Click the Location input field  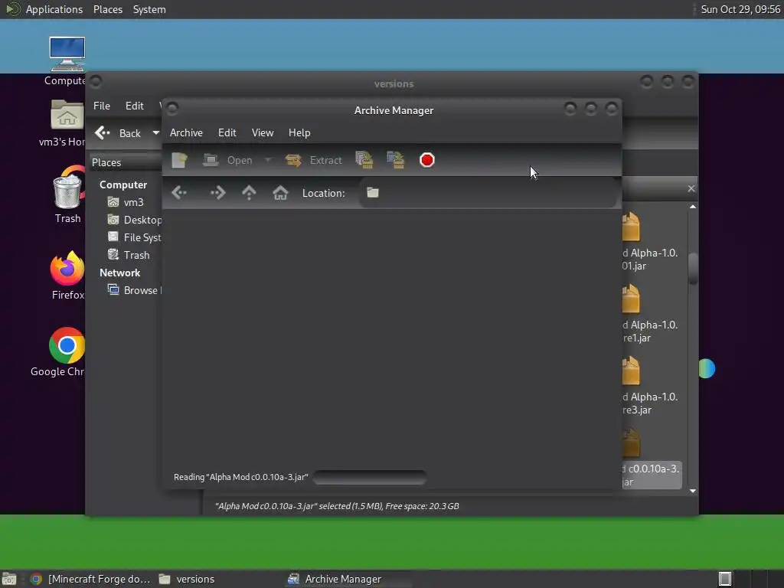click(488, 193)
